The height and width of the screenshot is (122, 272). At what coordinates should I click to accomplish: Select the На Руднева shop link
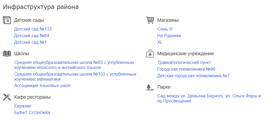pos(169,36)
